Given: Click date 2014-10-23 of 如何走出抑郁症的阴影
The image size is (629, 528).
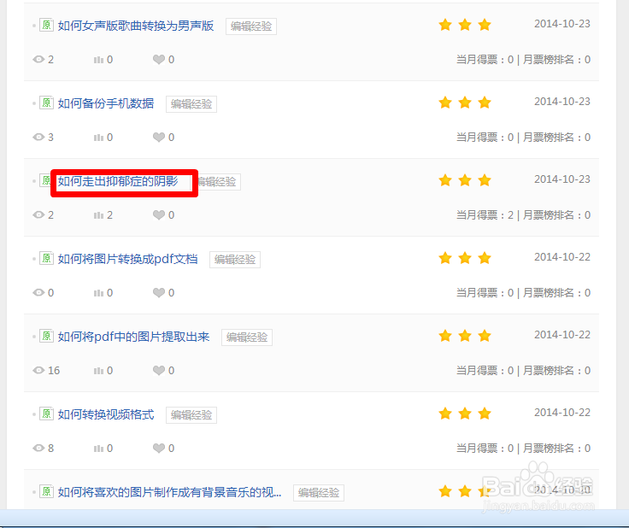Looking at the screenshot, I should pos(562,179).
